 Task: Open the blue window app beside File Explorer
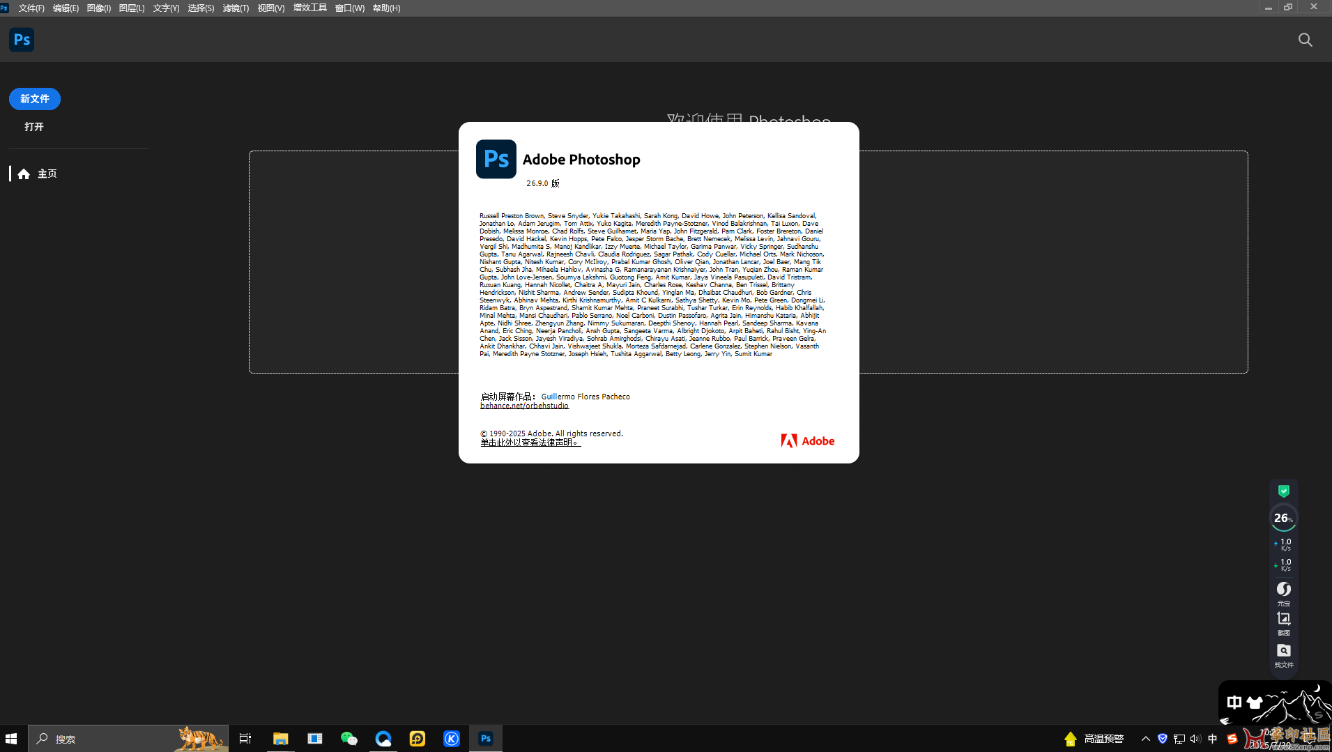click(x=315, y=739)
